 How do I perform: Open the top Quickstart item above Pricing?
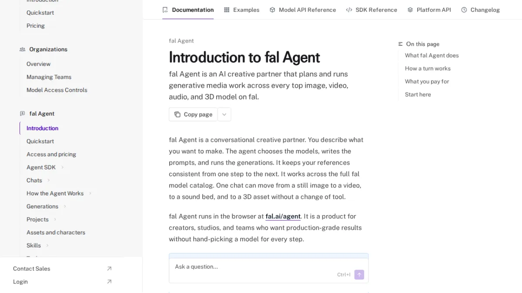point(40,13)
